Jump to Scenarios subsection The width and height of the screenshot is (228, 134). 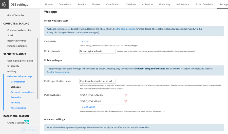pos(16,97)
